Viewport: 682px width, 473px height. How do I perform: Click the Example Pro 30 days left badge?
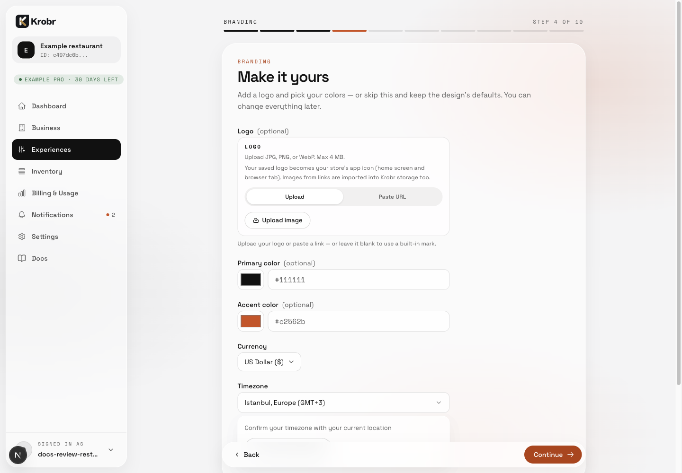[x=69, y=79]
